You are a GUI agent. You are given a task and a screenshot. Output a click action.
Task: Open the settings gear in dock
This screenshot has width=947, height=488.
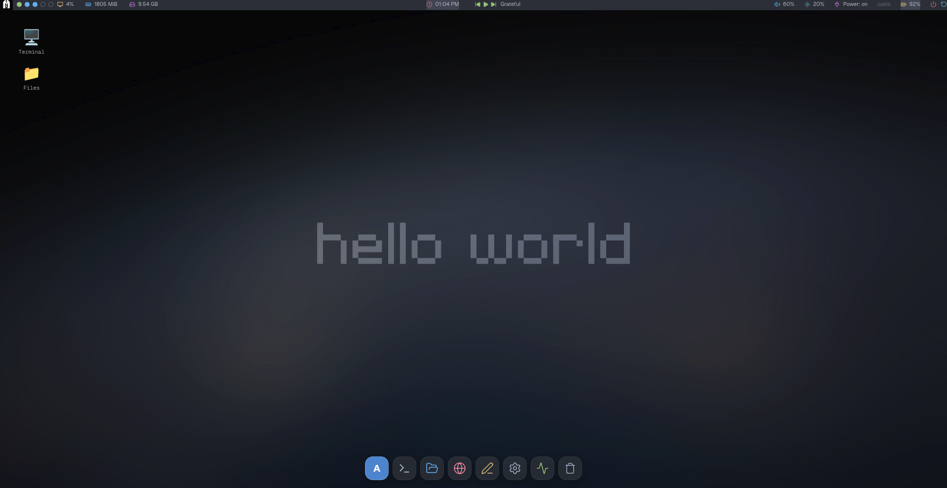(x=515, y=468)
